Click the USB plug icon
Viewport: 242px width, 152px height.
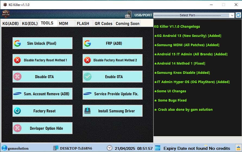point(128,15)
